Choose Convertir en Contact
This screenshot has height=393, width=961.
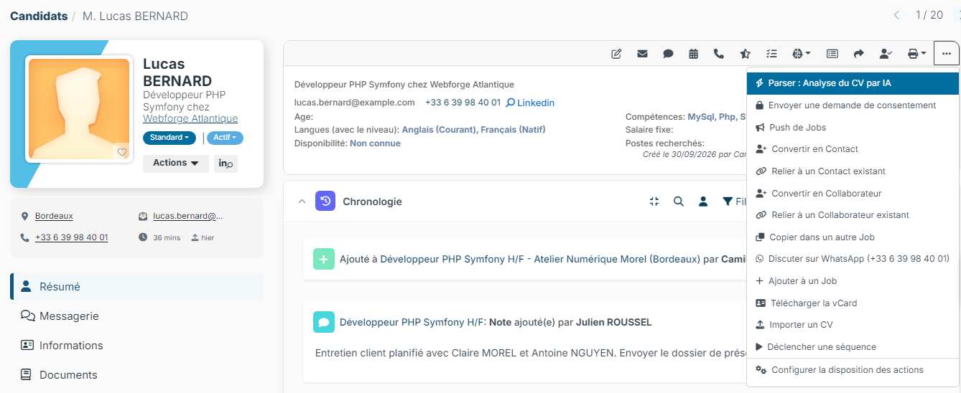(853, 149)
